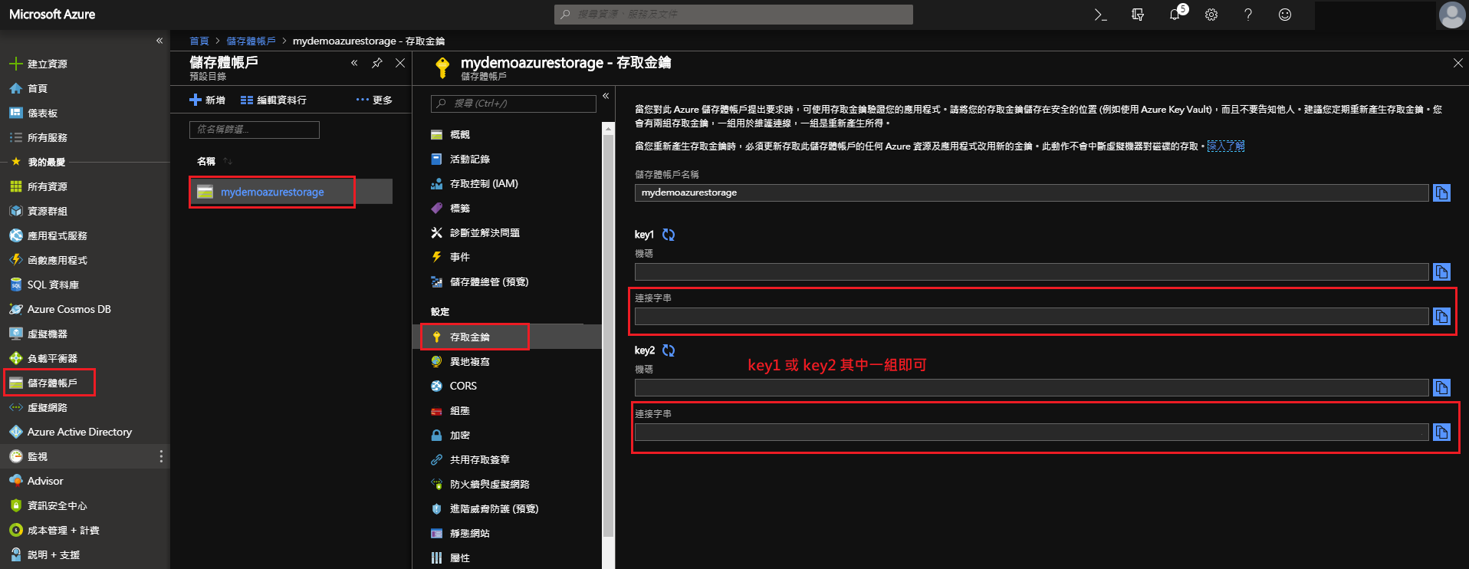Open 更多 options in storage toolbar
1469x569 pixels.
[374, 100]
